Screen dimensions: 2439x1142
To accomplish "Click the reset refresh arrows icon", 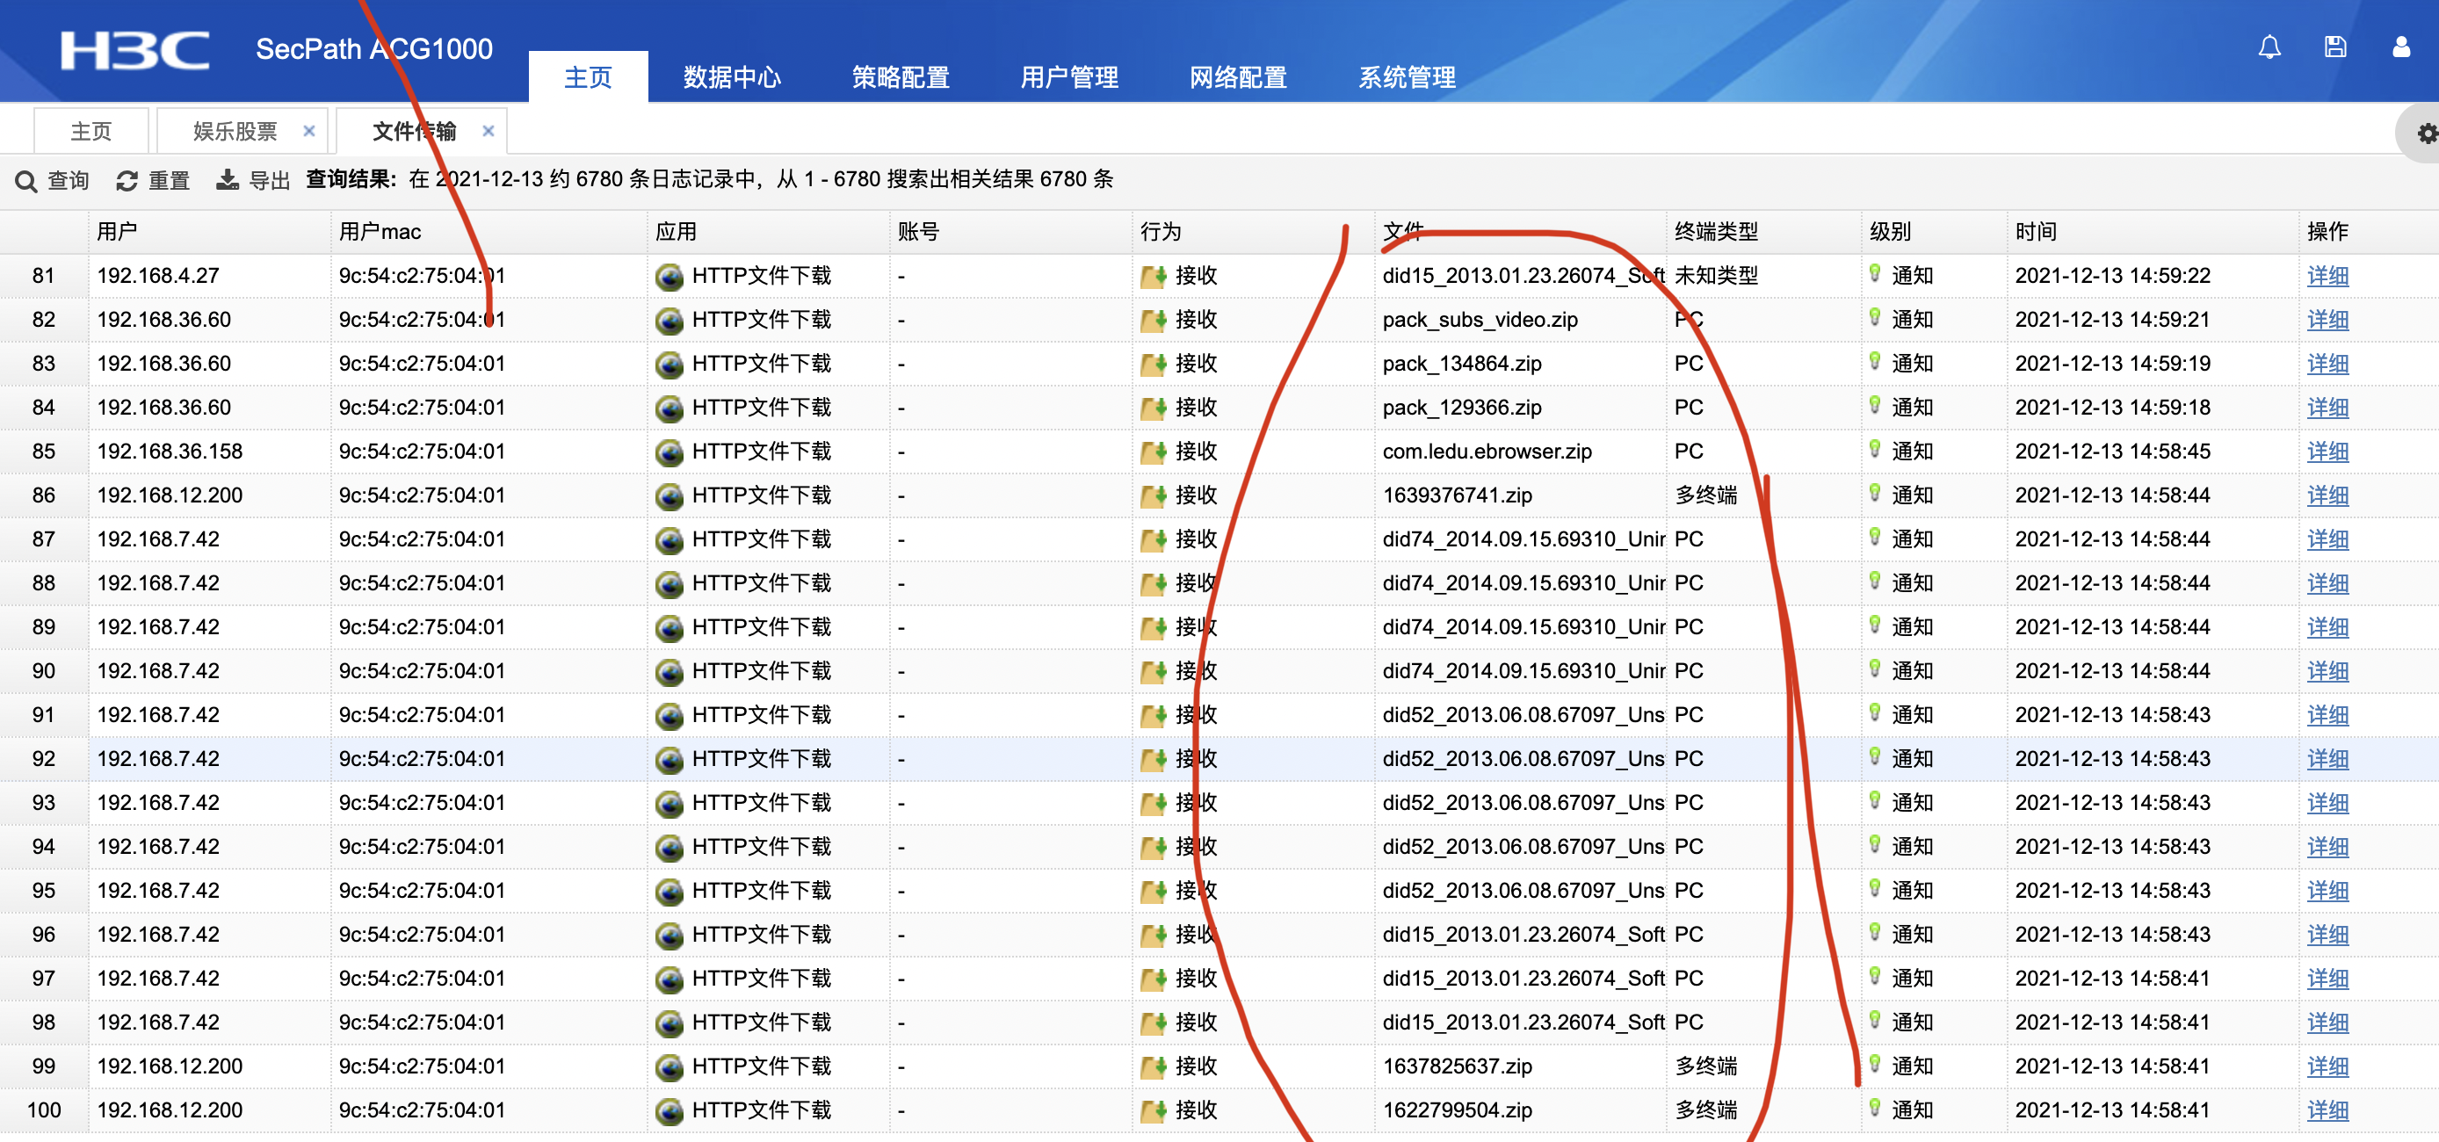I will click(x=127, y=181).
